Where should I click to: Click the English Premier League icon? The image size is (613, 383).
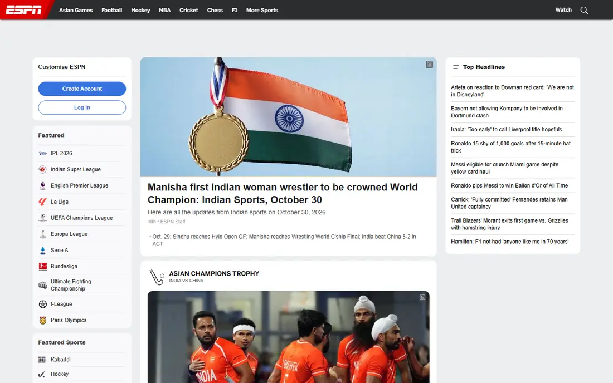click(x=42, y=186)
